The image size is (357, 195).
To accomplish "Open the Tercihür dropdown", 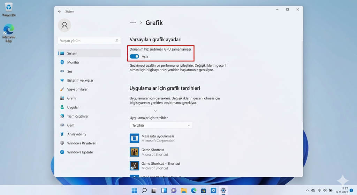I will [x=161, y=125].
